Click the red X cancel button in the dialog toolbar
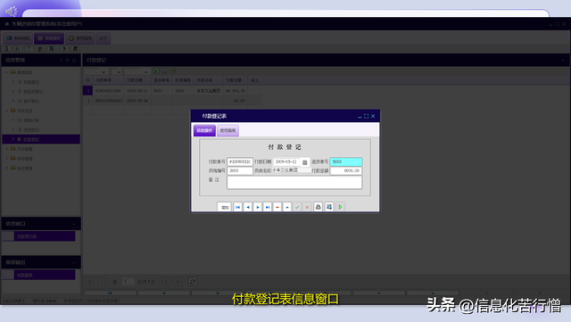Image resolution: width=571 pixels, height=322 pixels. point(307,207)
